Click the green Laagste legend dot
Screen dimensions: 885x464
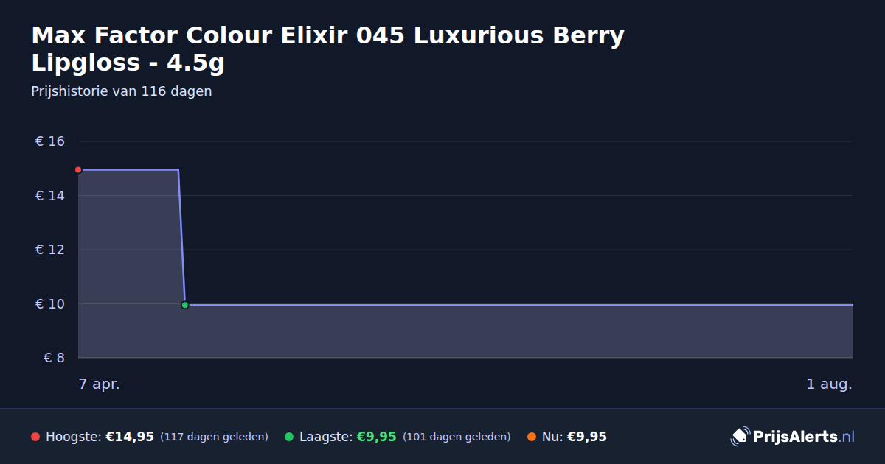(289, 437)
